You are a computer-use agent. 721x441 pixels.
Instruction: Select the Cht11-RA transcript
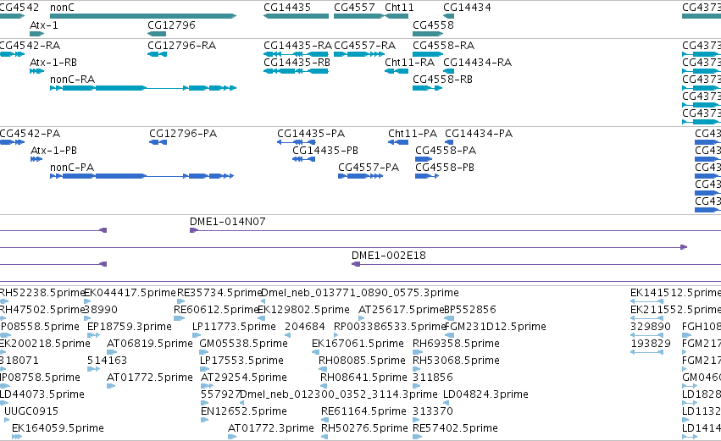(397, 71)
